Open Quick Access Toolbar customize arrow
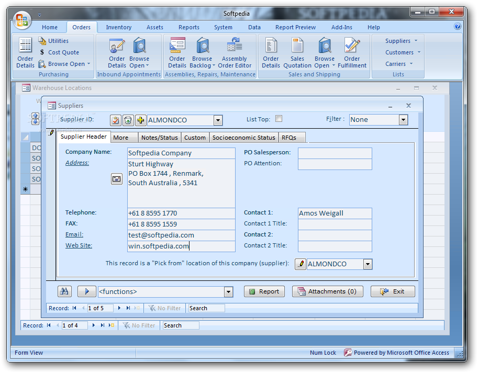478x373 pixels. coord(40,15)
